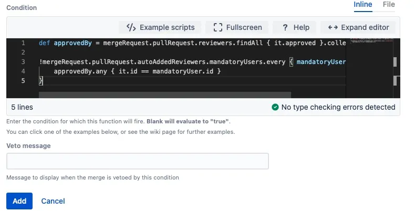This screenshot has height=211, width=415.
Task: Click line number 3 in the gutter
Action: [x=23, y=62]
